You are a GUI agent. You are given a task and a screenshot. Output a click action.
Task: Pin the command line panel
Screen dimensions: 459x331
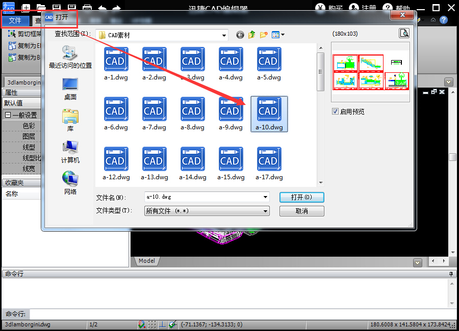click(451, 274)
